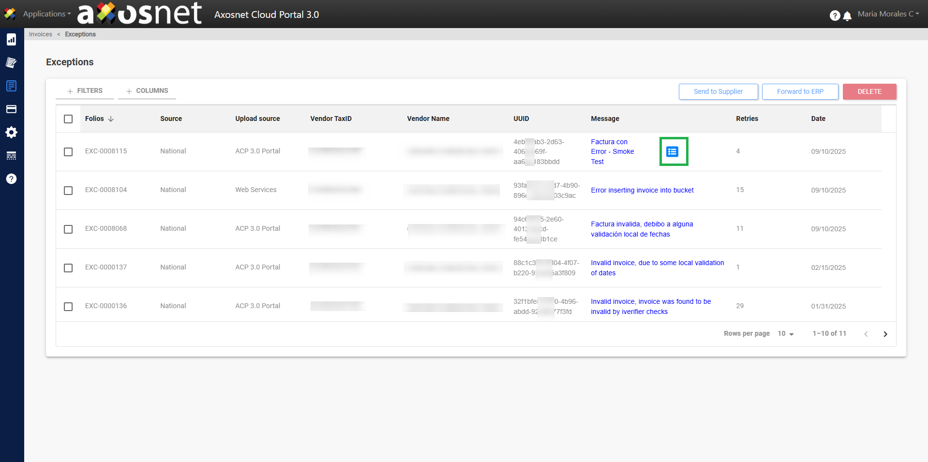Click the payment card sidebar icon
This screenshot has width=928, height=462.
pyautogui.click(x=12, y=109)
